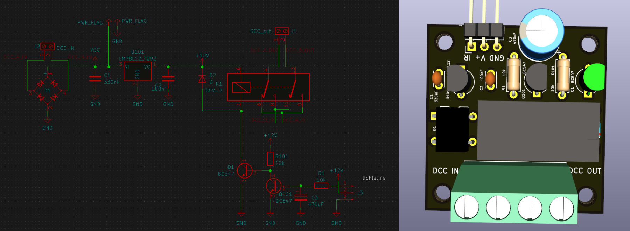Click the +12V label above R101
The image size is (630, 231).
pos(270,135)
